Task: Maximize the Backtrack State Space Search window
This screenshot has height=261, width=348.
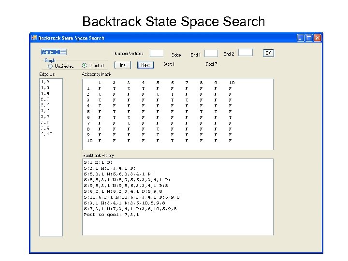Action: (x=309, y=38)
